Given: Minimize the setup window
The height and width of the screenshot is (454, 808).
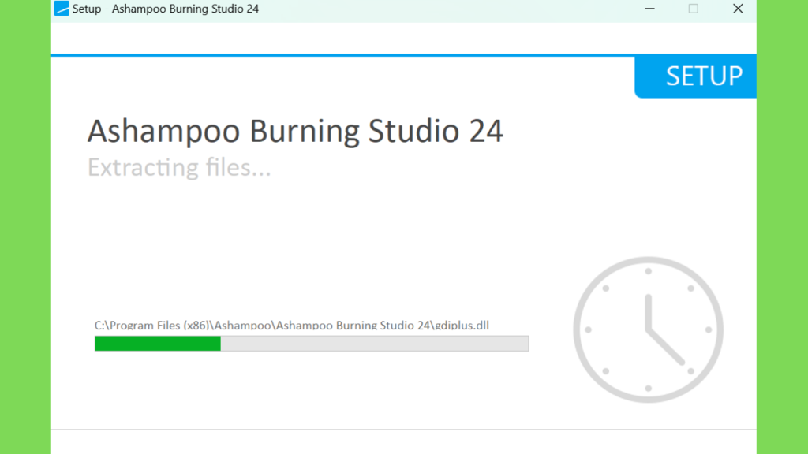Looking at the screenshot, I should (x=649, y=9).
